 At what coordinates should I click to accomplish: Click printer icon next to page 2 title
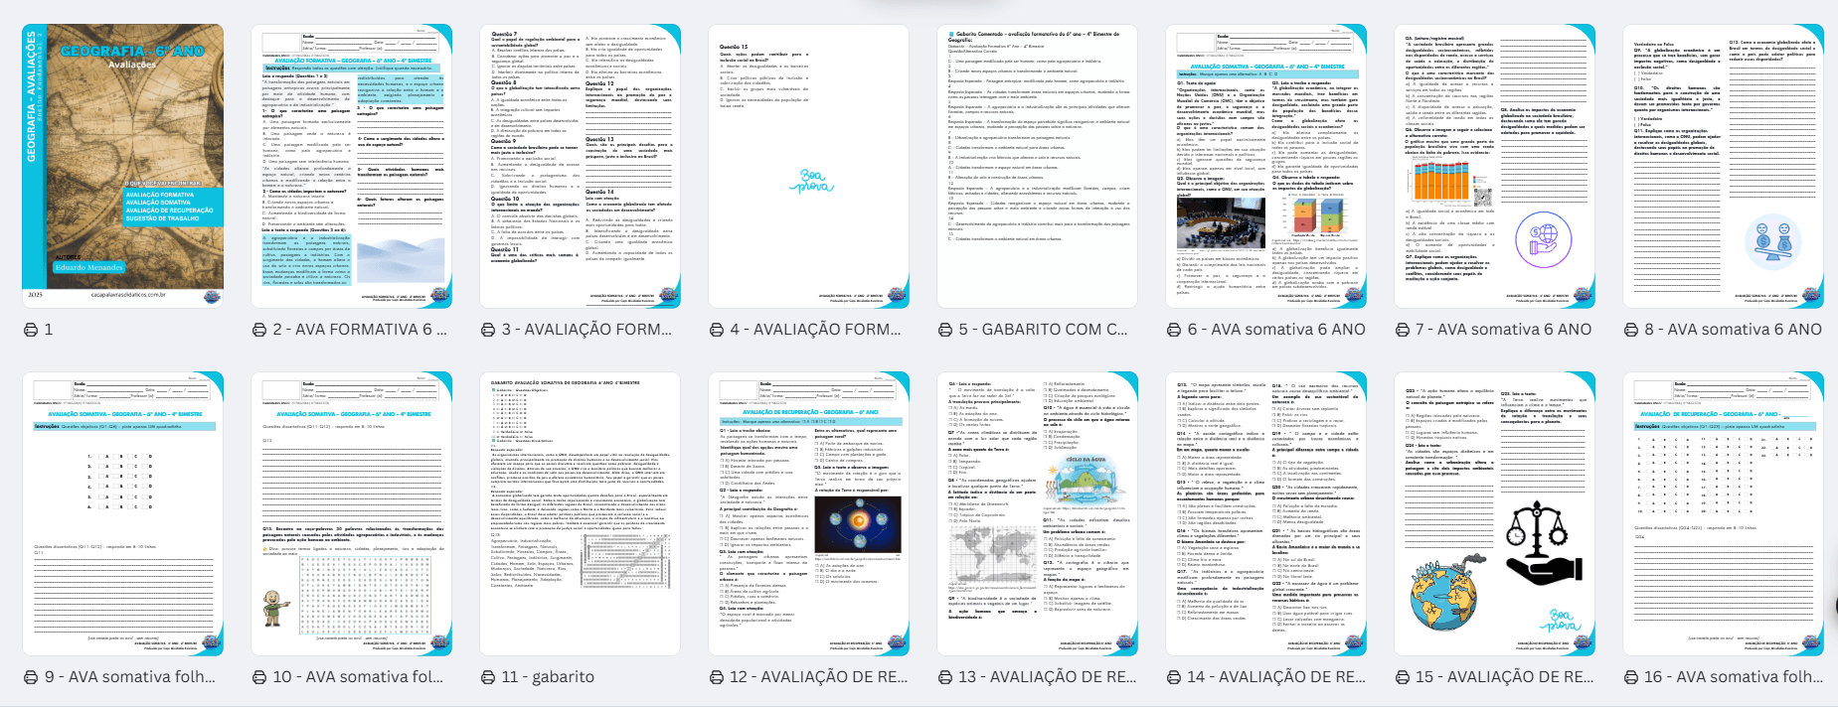259,330
